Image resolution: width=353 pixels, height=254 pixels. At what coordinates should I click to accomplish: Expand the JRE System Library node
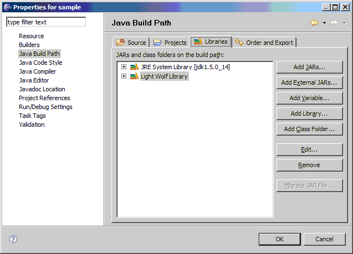point(124,67)
